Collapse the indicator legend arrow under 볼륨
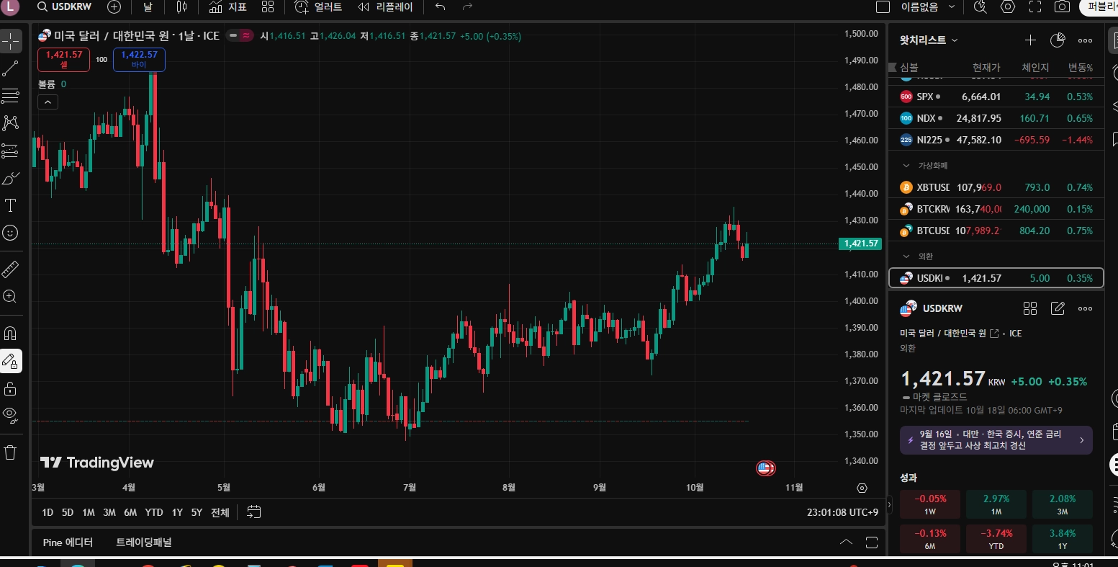This screenshot has height=567, width=1118. tap(48, 102)
